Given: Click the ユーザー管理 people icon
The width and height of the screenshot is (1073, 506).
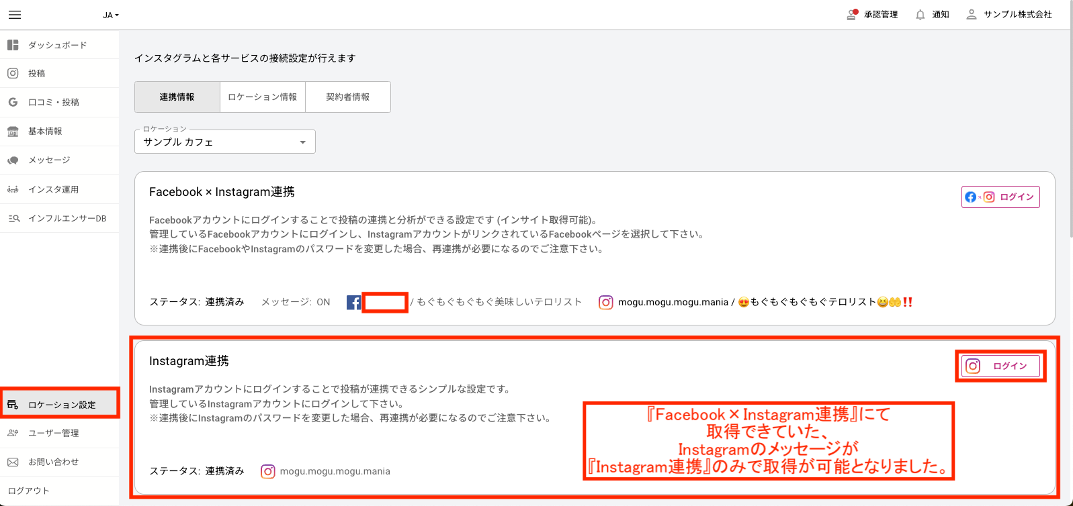Looking at the screenshot, I should [x=13, y=433].
